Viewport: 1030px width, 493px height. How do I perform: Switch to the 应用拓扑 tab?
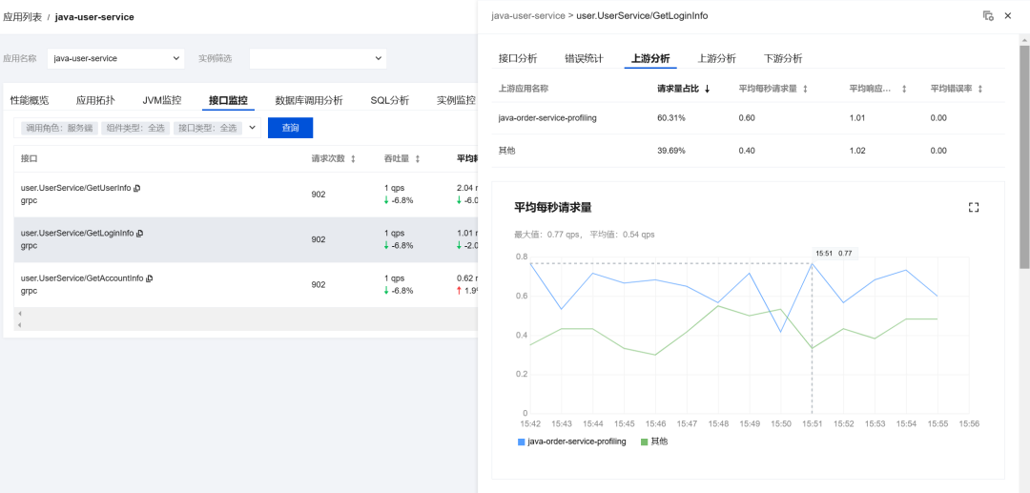95,100
